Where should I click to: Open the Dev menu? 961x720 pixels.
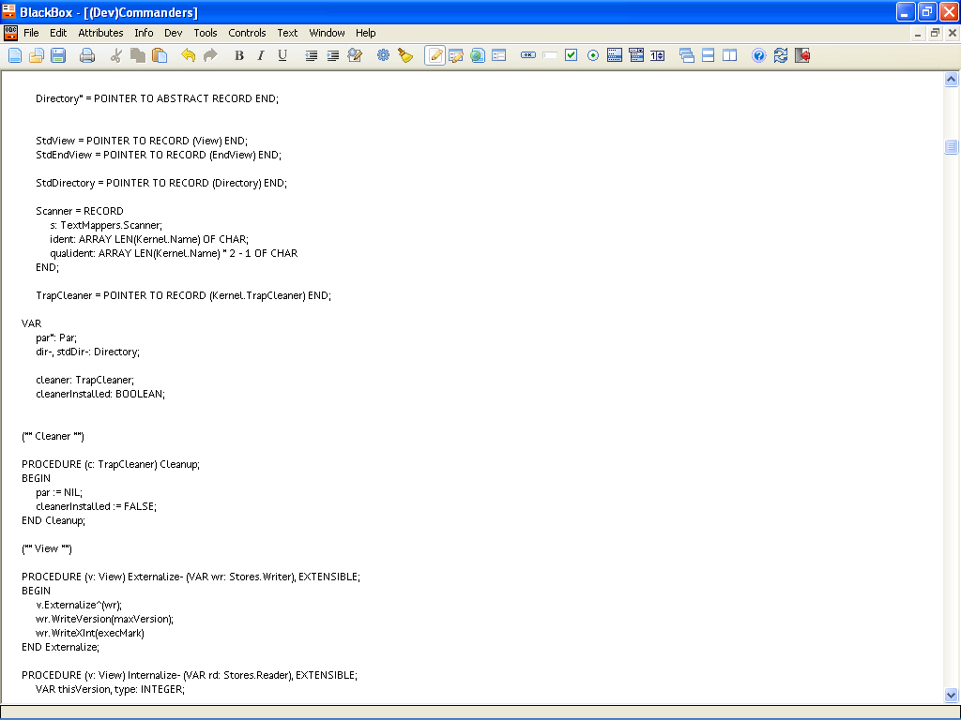point(174,33)
